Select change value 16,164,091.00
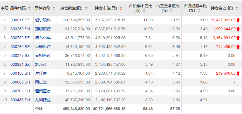The image size is (242, 114). point(223,38)
